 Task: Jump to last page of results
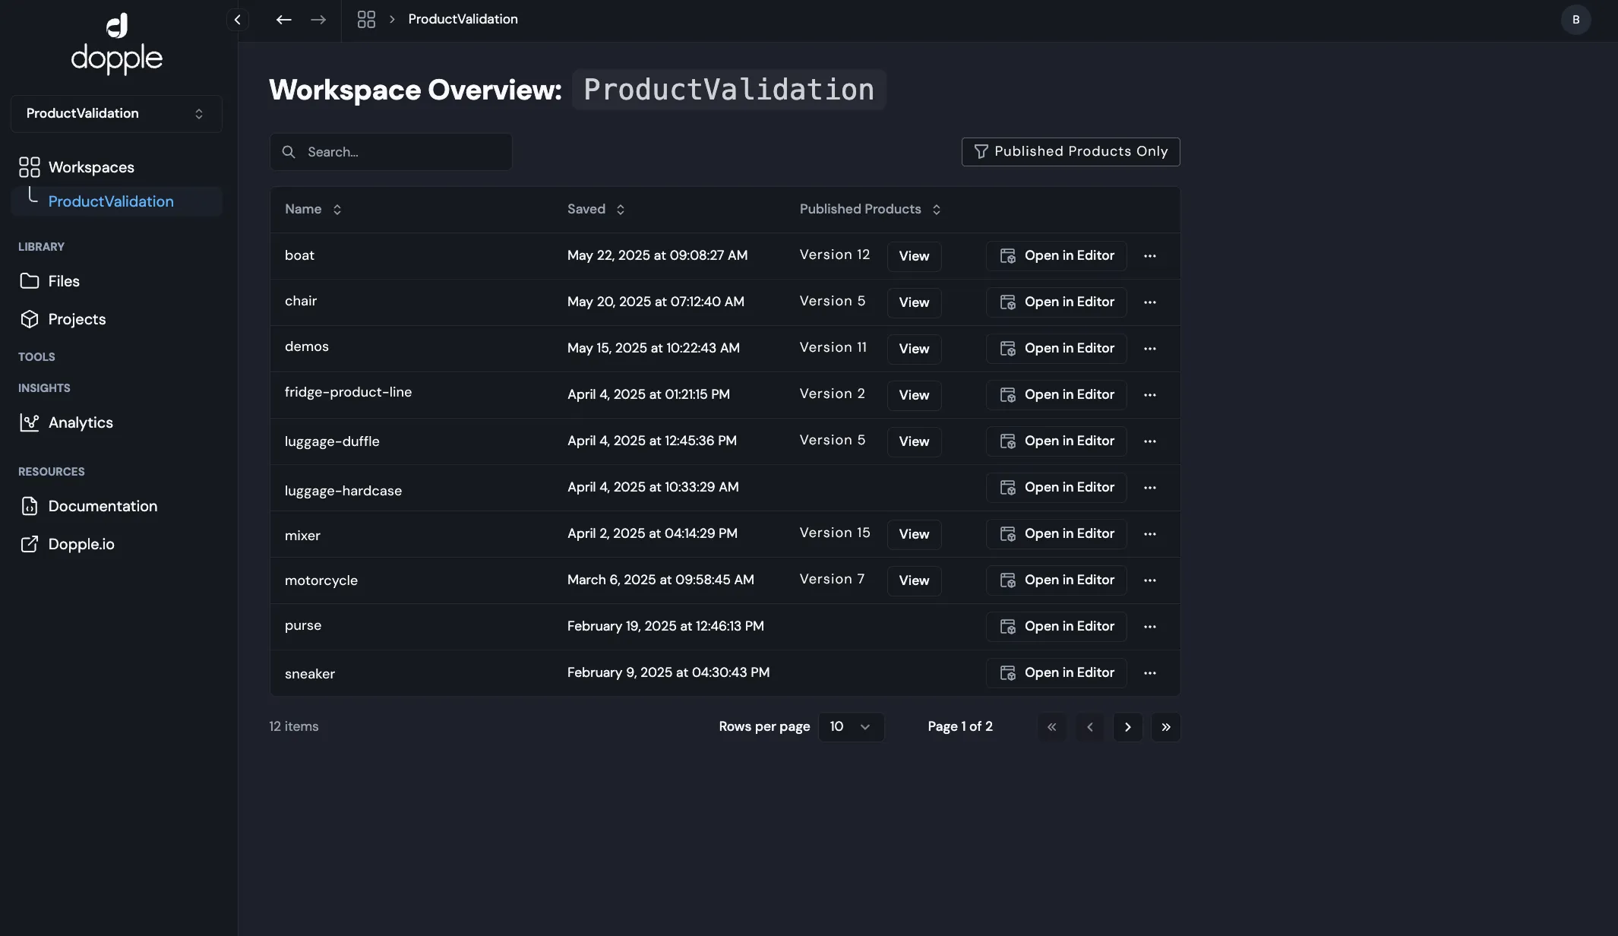(1165, 727)
